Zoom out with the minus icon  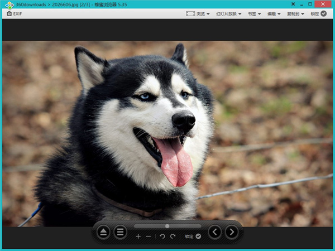pyautogui.click(x=149, y=236)
